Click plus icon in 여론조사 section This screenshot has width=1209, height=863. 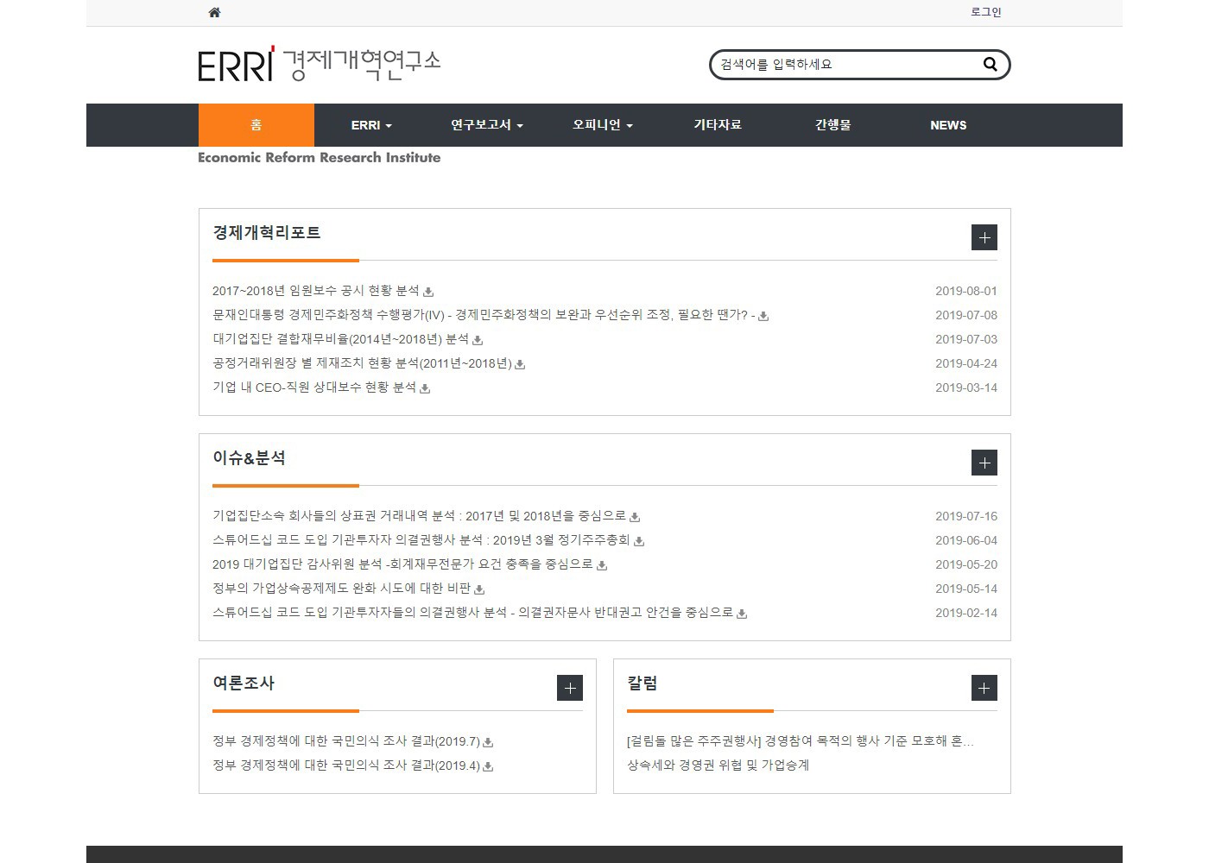pos(569,688)
